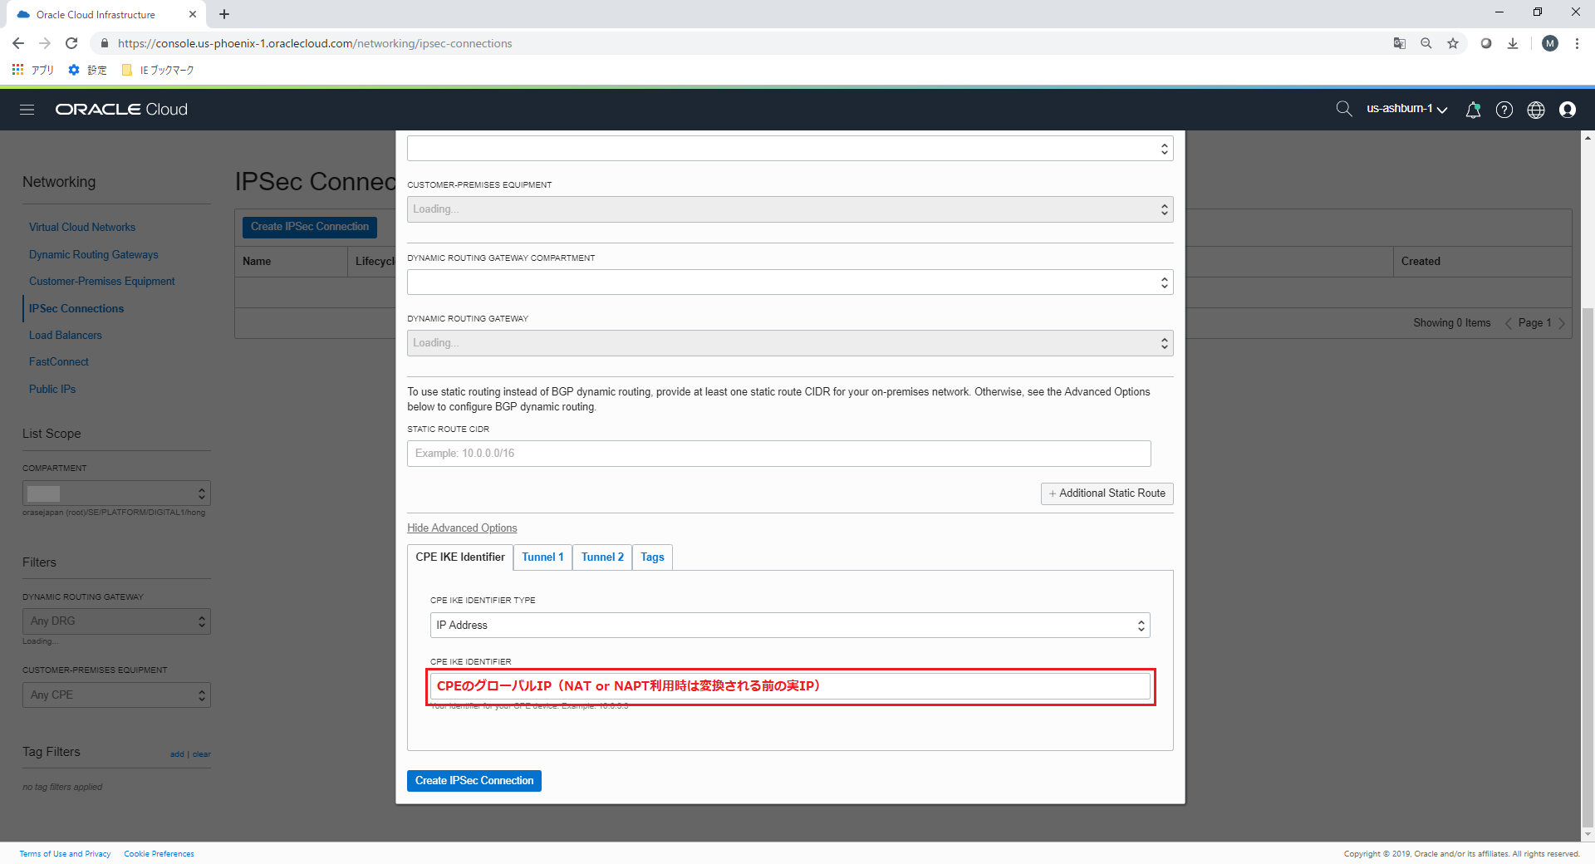Open the Any DRG filter dropdown

point(116,621)
